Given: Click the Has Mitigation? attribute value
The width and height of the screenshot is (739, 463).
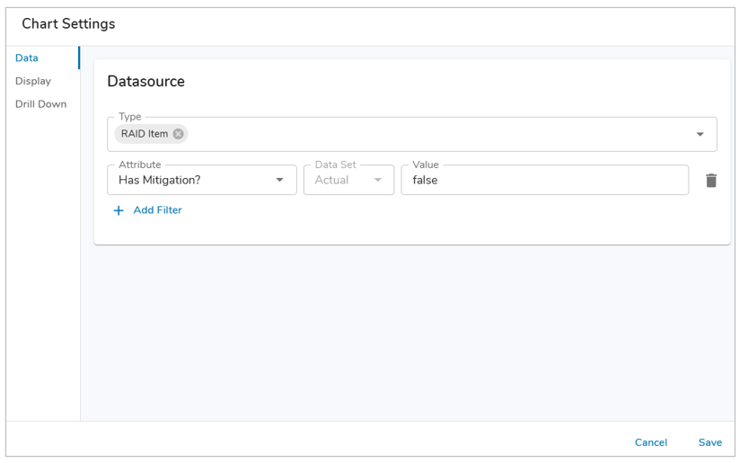Looking at the screenshot, I should click(160, 180).
